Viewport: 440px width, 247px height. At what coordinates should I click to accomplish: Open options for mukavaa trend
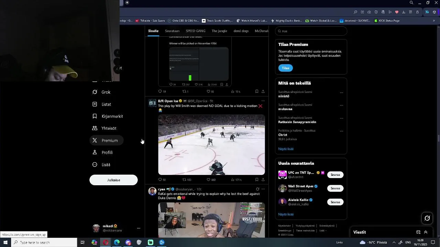[341, 105]
